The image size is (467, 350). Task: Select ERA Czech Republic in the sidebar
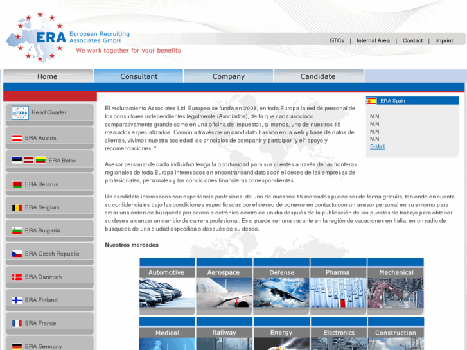49,254
